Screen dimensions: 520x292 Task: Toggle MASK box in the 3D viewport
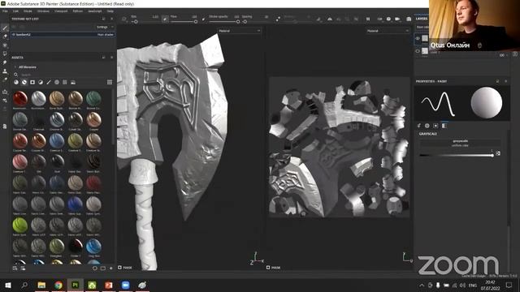coord(120,268)
